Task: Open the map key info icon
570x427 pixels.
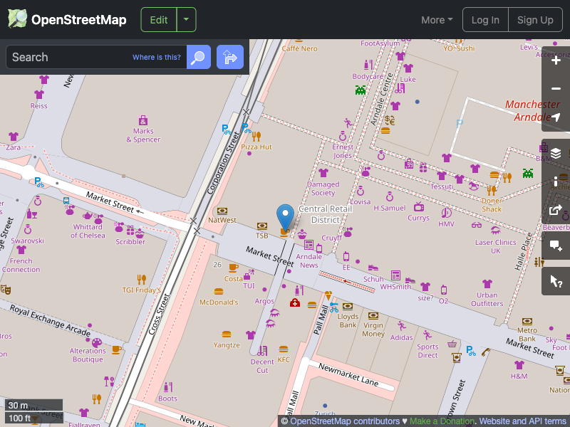Action: coord(556,181)
